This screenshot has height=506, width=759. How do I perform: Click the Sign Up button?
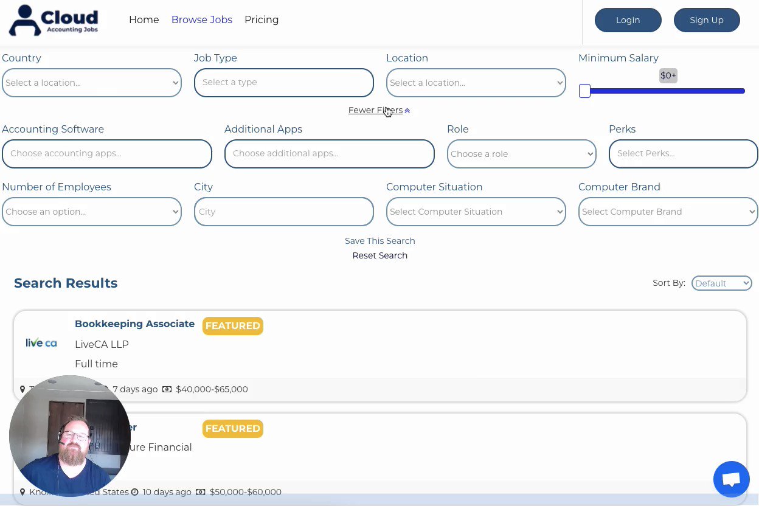(x=707, y=20)
